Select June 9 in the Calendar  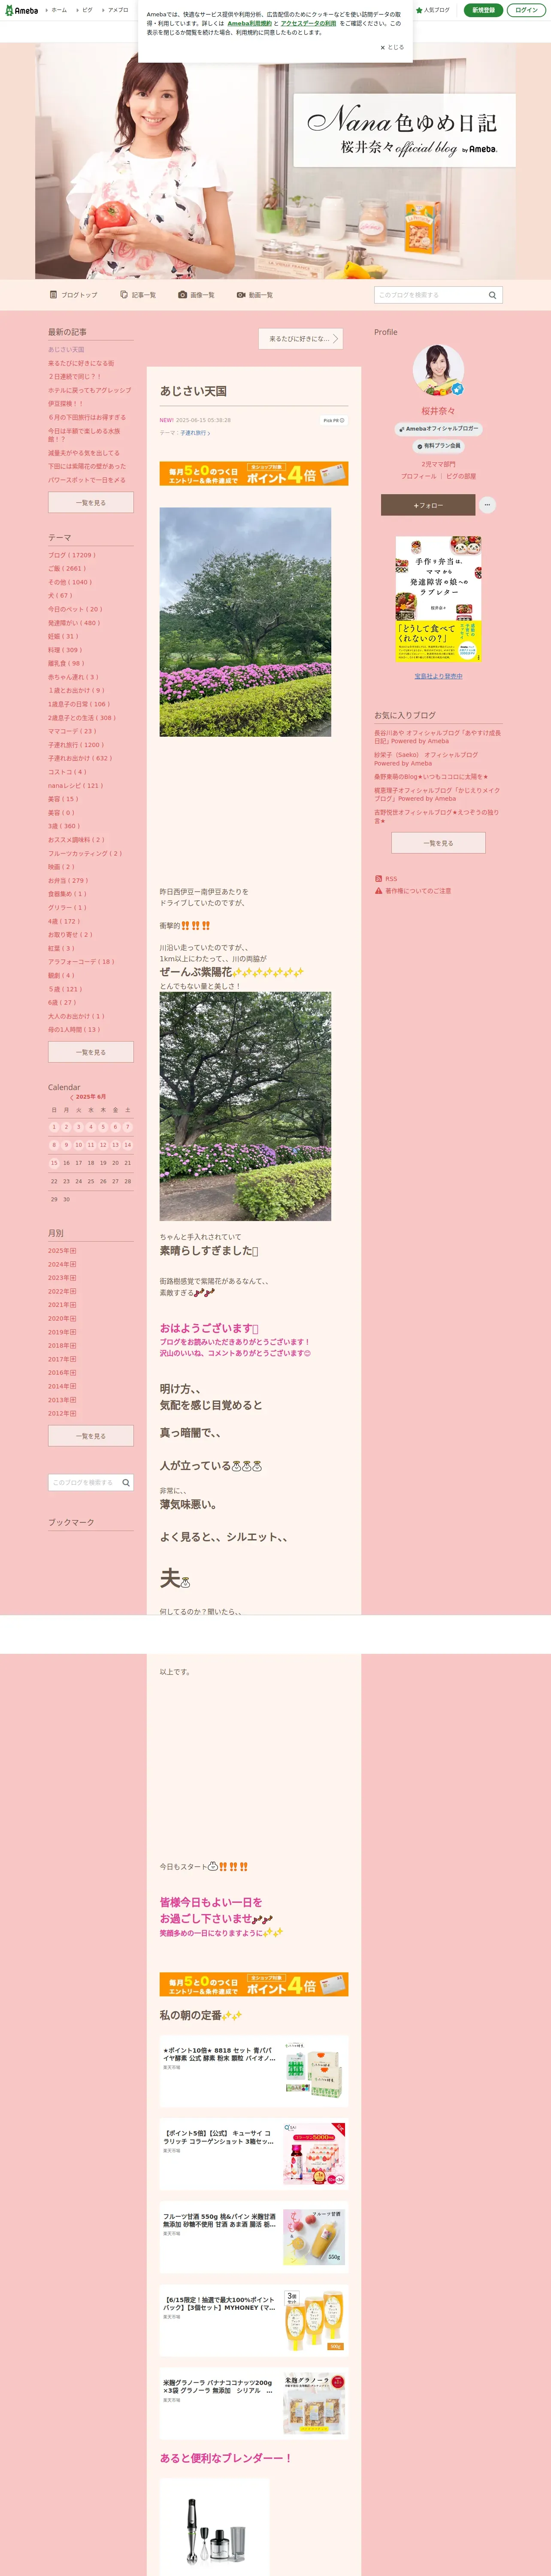pos(66,1145)
